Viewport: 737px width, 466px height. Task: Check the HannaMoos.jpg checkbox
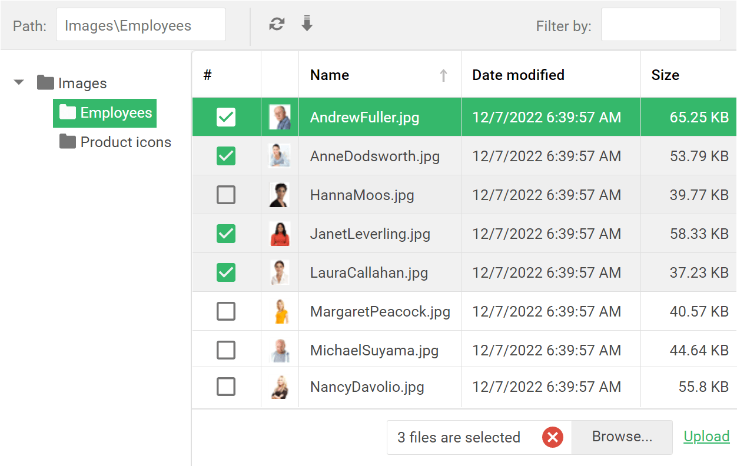pyautogui.click(x=226, y=195)
